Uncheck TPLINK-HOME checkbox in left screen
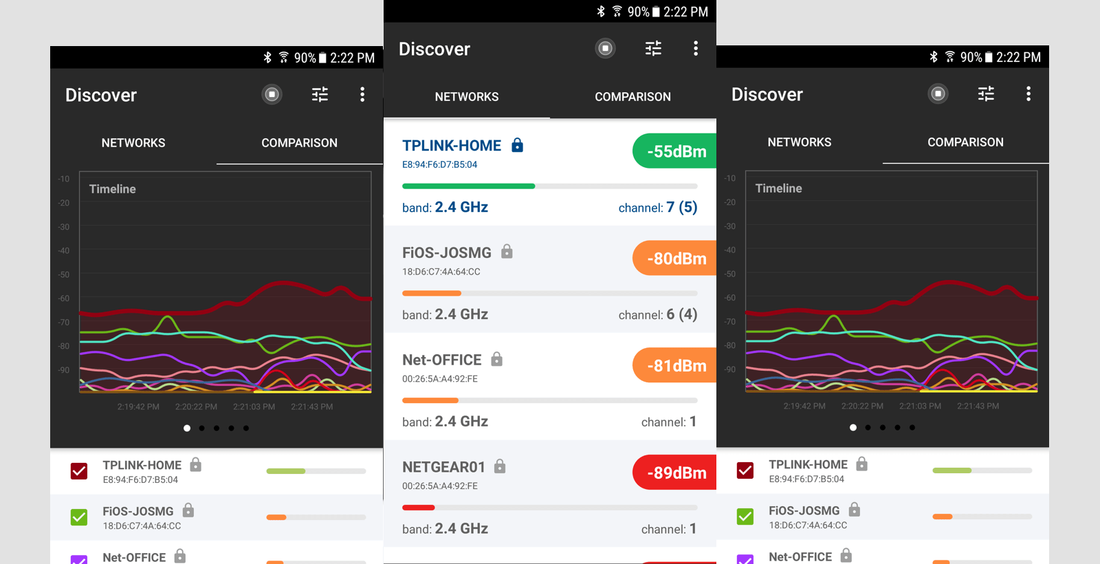This screenshot has width=1100, height=564. point(79,471)
